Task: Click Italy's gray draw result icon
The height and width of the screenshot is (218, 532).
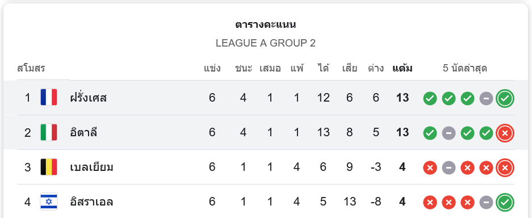Action: pos(449,133)
